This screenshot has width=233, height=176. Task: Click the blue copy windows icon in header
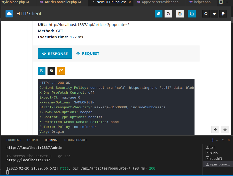[x=192, y=14]
